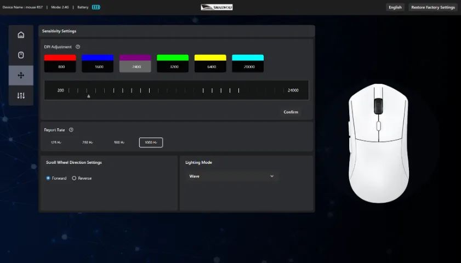Open the Lighting Mode Wave dropdown
The width and height of the screenshot is (461, 263).
tap(232, 176)
